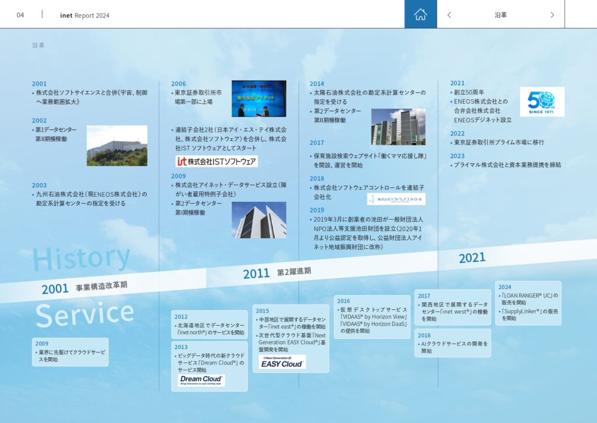Viewport: 597px width, 423px height.
Task: Click the home icon button
Action: [420, 14]
